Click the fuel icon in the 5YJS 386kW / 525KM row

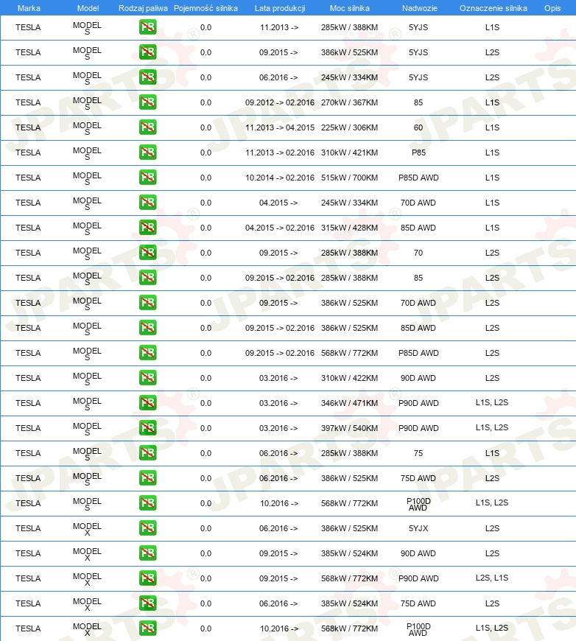tap(147, 52)
